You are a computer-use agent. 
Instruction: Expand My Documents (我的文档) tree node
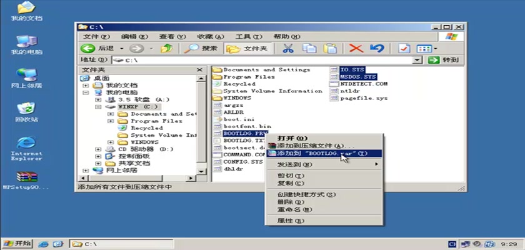pyautogui.click(x=86, y=86)
